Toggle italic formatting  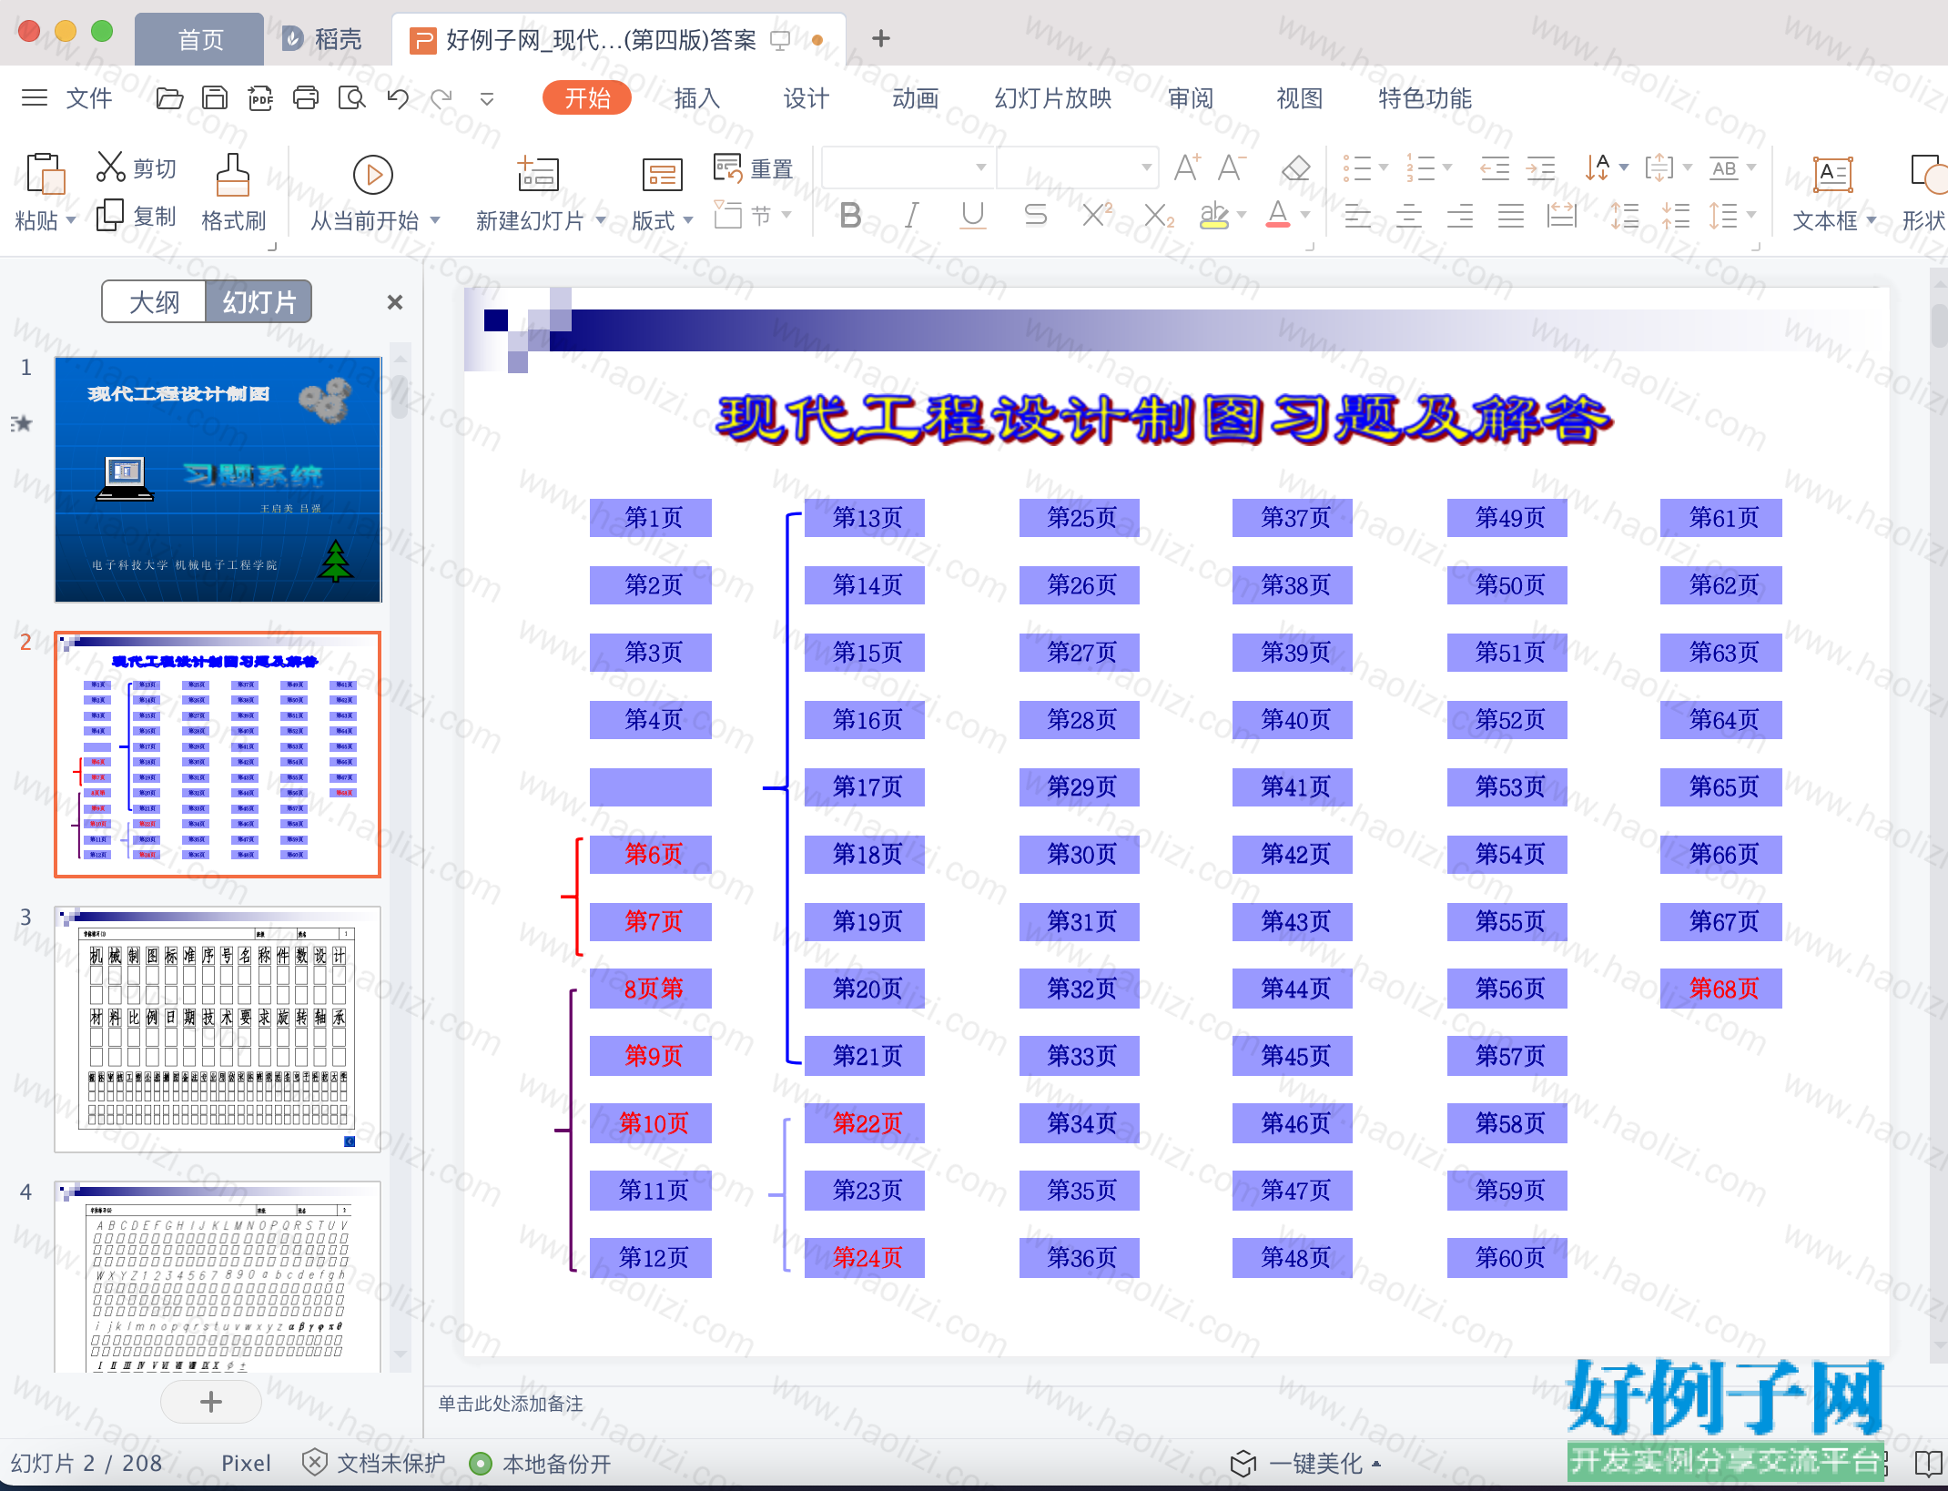[911, 216]
